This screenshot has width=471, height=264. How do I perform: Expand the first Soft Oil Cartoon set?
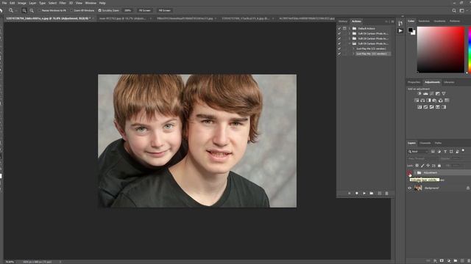pos(350,34)
